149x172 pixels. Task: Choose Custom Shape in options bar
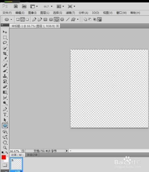(73, 19)
